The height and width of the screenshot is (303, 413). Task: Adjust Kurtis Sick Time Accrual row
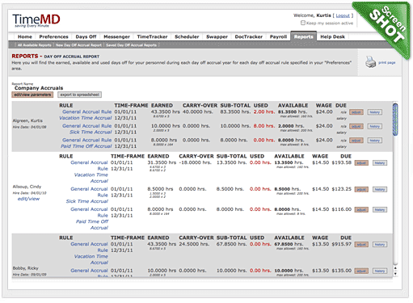(x=356, y=126)
